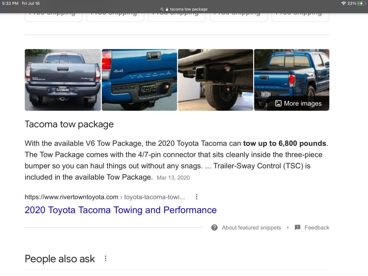The width and height of the screenshot is (368, 276).
Task: Click the Feedback link
Action: point(317,228)
